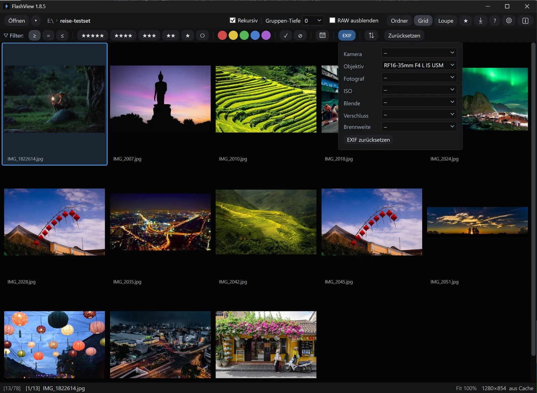
Task: Filter by three stars rating
Action: coord(149,36)
